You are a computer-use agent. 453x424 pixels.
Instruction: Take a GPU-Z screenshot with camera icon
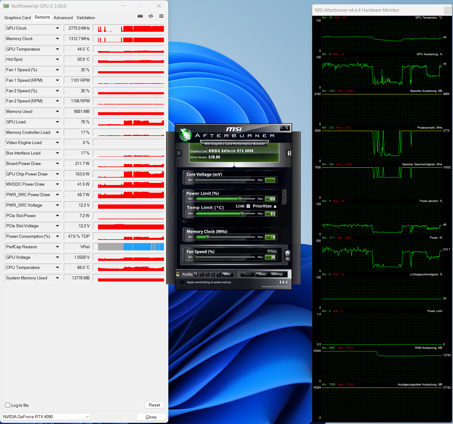coord(140,16)
